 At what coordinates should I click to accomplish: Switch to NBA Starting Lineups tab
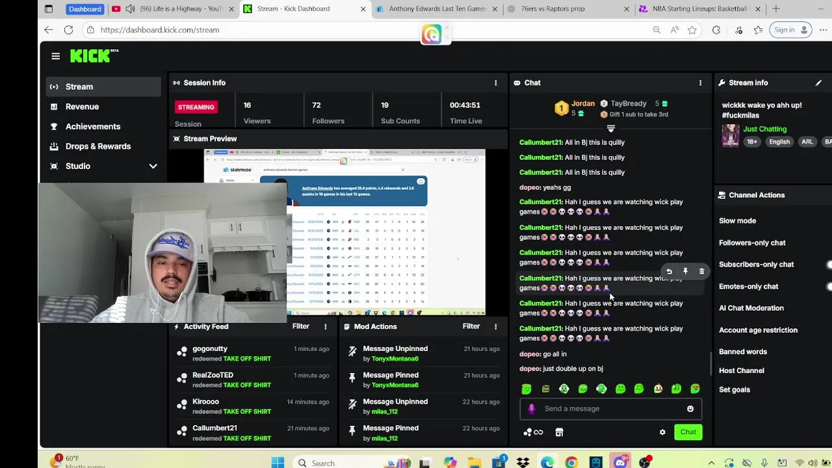[699, 9]
